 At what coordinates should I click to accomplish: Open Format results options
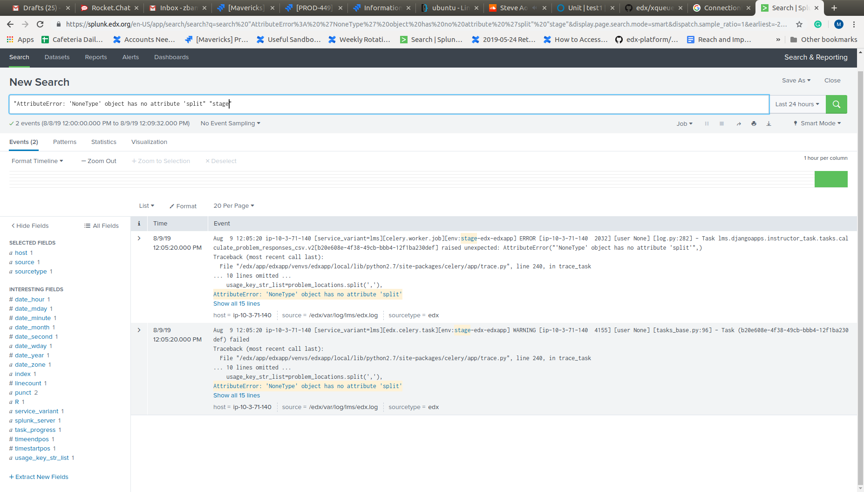183,206
